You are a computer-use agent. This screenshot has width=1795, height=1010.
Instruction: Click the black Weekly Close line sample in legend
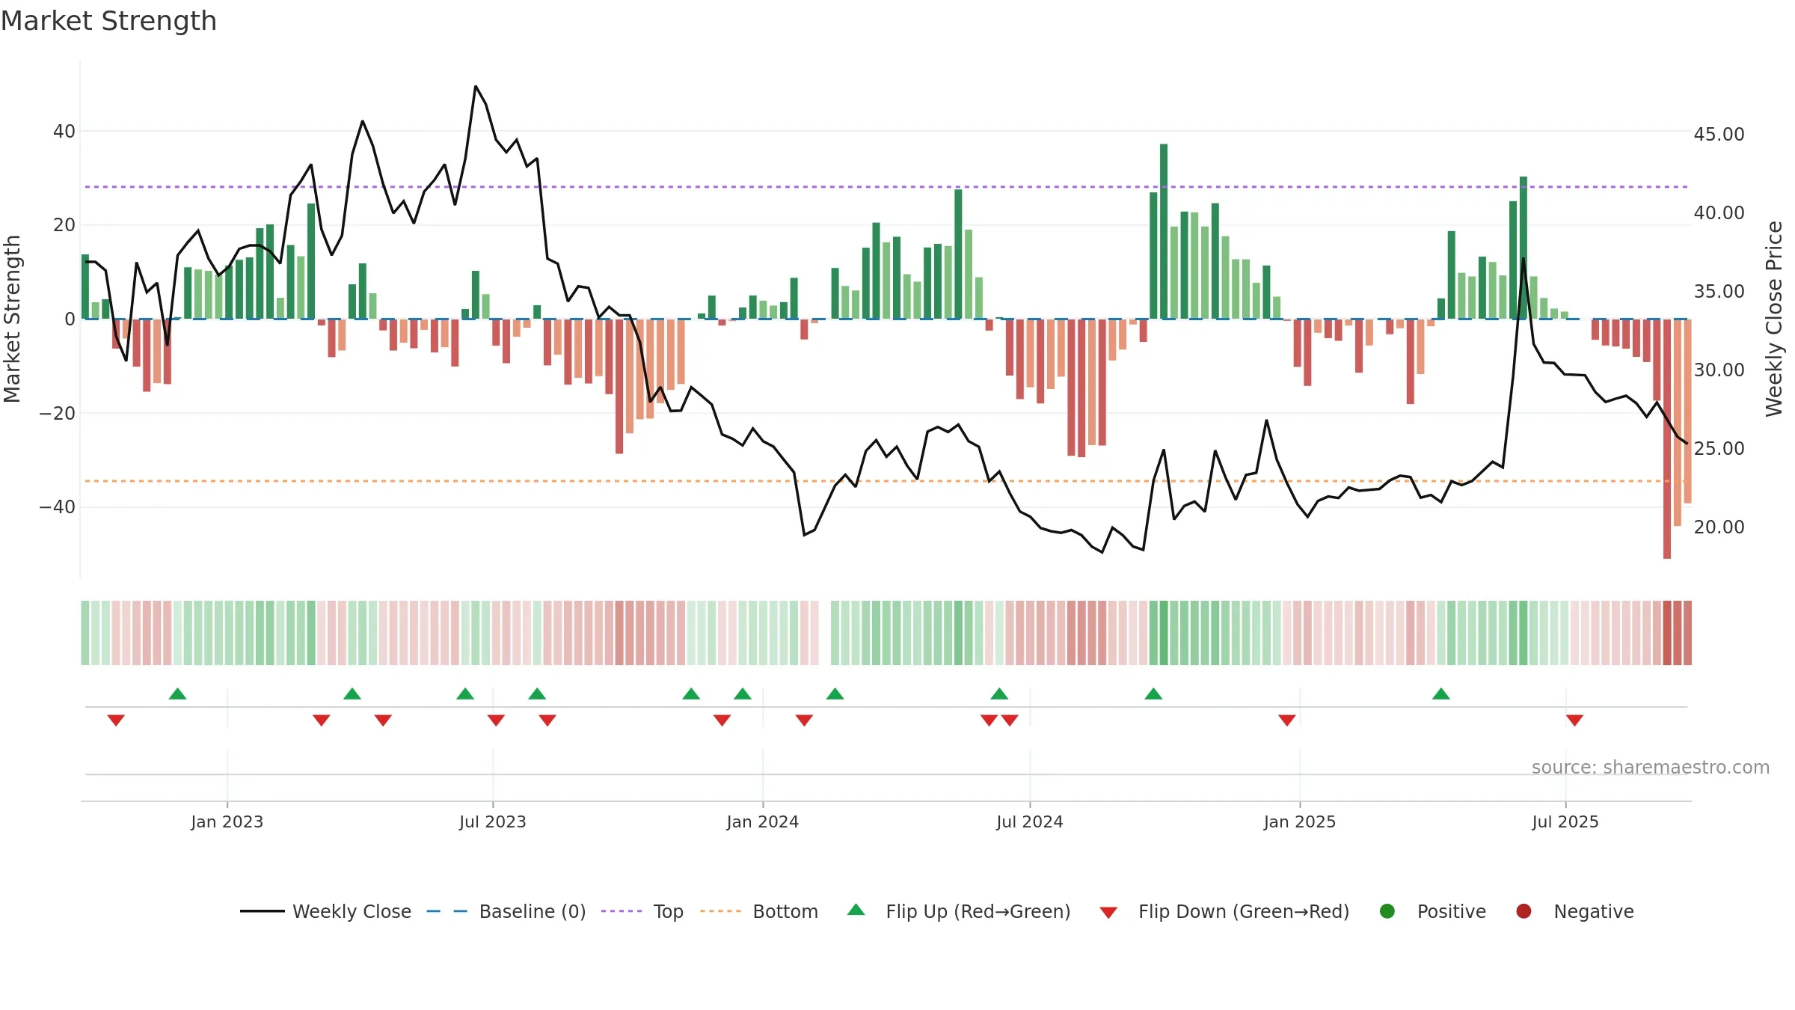(263, 911)
